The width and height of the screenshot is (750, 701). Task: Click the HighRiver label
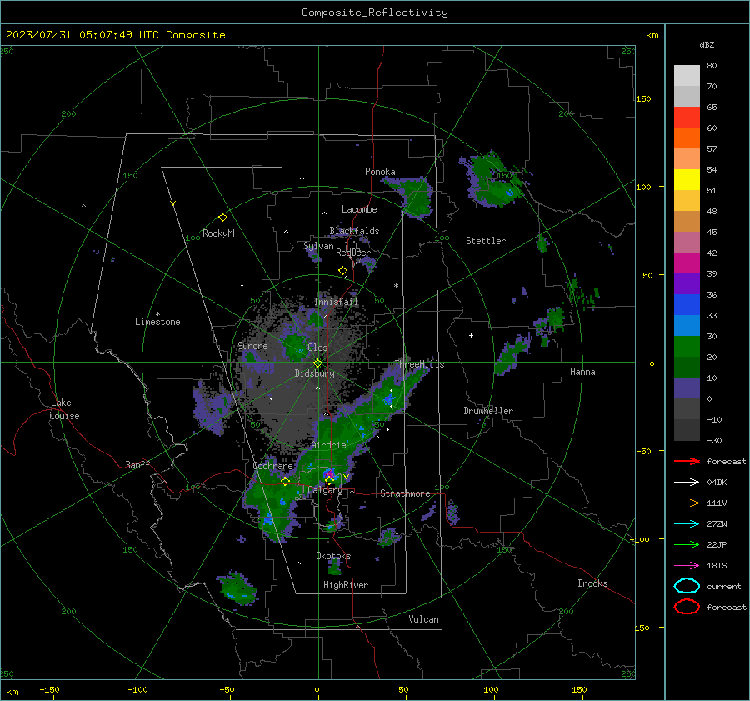(x=346, y=585)
